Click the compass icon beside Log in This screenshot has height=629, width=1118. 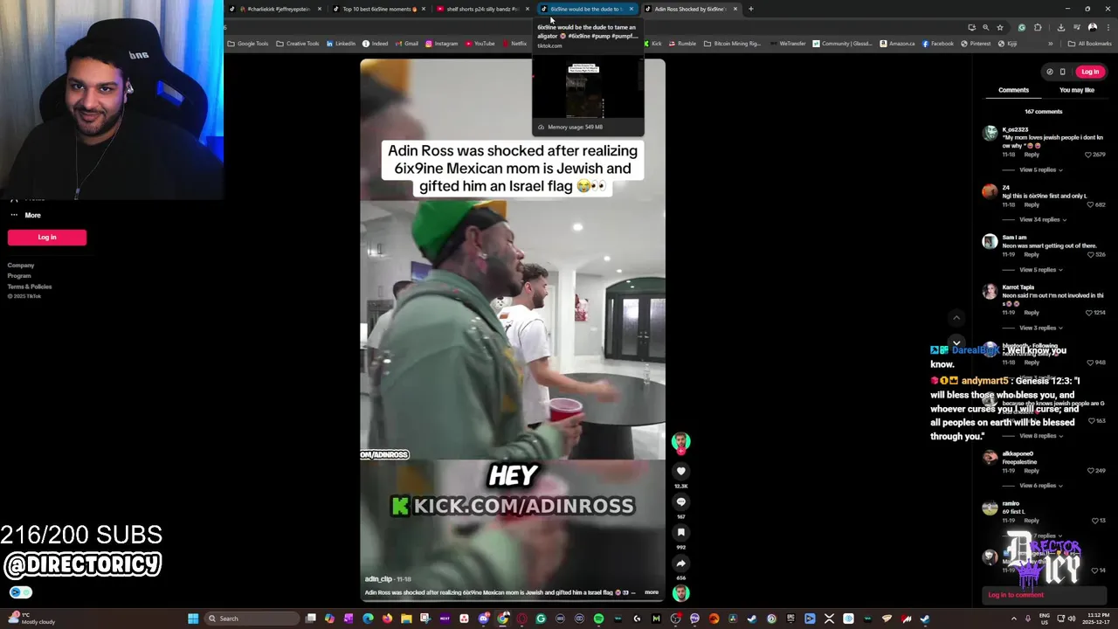(x=1050, y=72)
